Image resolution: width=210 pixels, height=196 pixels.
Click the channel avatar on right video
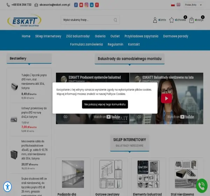point(138,79)
